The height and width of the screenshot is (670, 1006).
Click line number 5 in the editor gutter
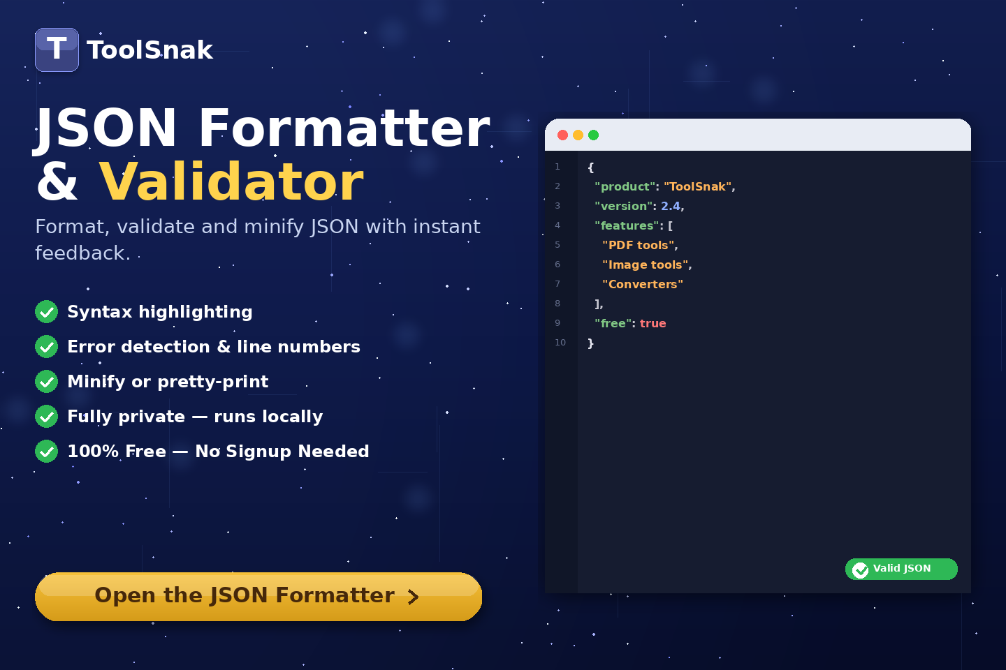pos(557,245)
